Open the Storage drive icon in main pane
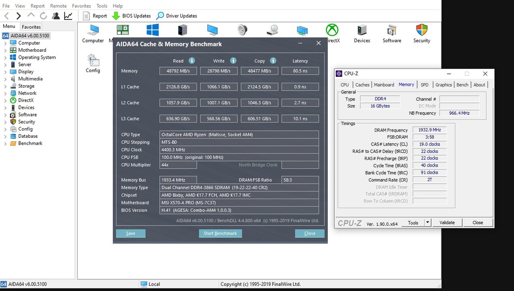Screen dimensions: 514x291 pyautogui.click(x=272, y=30)
